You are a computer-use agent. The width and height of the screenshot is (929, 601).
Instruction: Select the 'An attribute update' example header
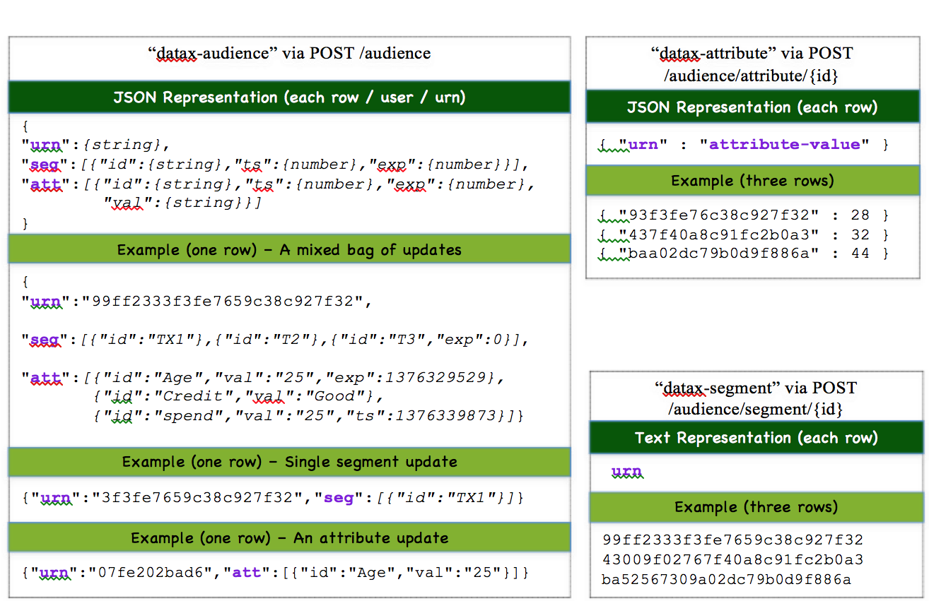tap(289, 538)
